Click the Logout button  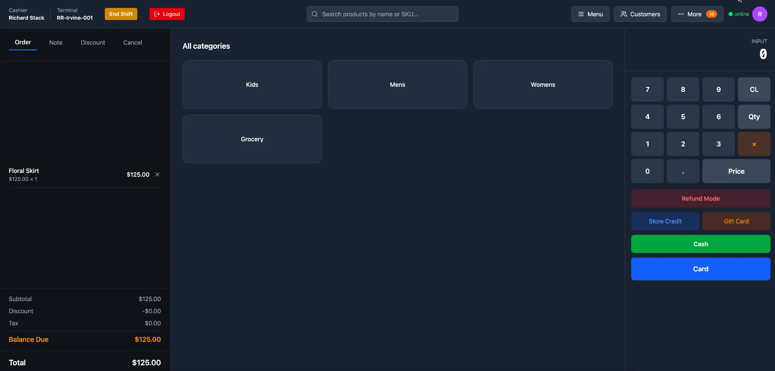click(167, 14)
